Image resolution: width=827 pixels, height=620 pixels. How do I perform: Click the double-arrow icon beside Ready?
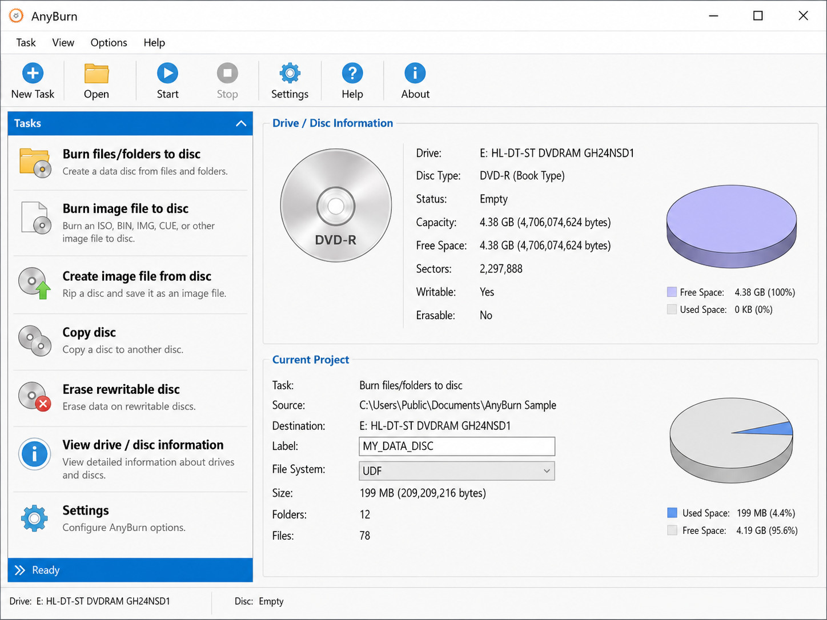[x=20, y=570]
